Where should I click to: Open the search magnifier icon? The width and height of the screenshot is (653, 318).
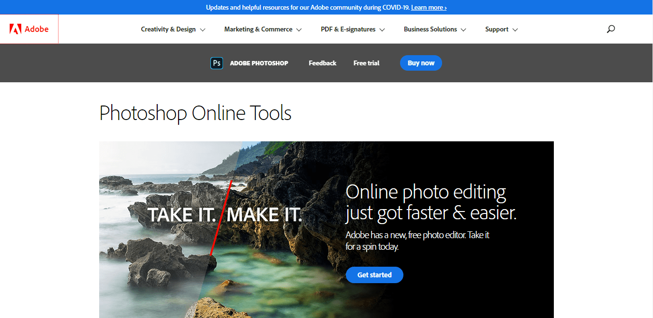[610, 29]
